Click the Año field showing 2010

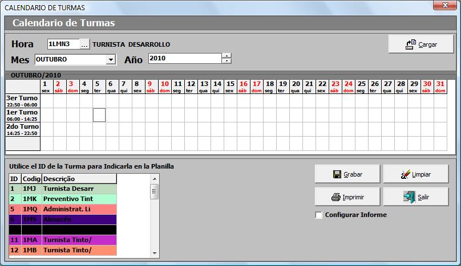pyautogui.click(x=184, y=58)
